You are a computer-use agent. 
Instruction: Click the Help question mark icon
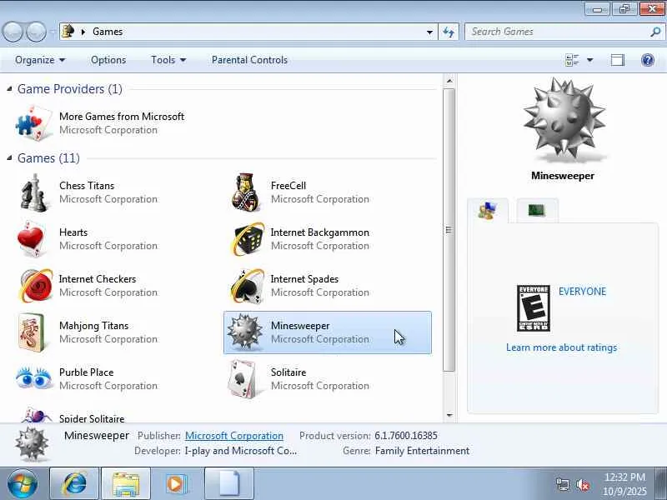pyautogui.click(x=648, y=60)
